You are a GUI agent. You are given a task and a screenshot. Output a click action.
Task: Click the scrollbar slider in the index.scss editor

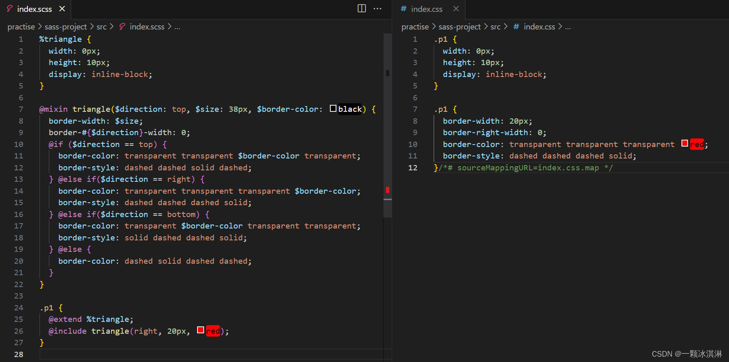pos(387,125)
